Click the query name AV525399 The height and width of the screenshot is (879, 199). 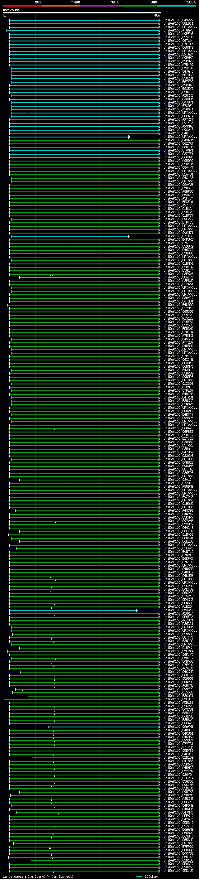click(x=12, y=10)
